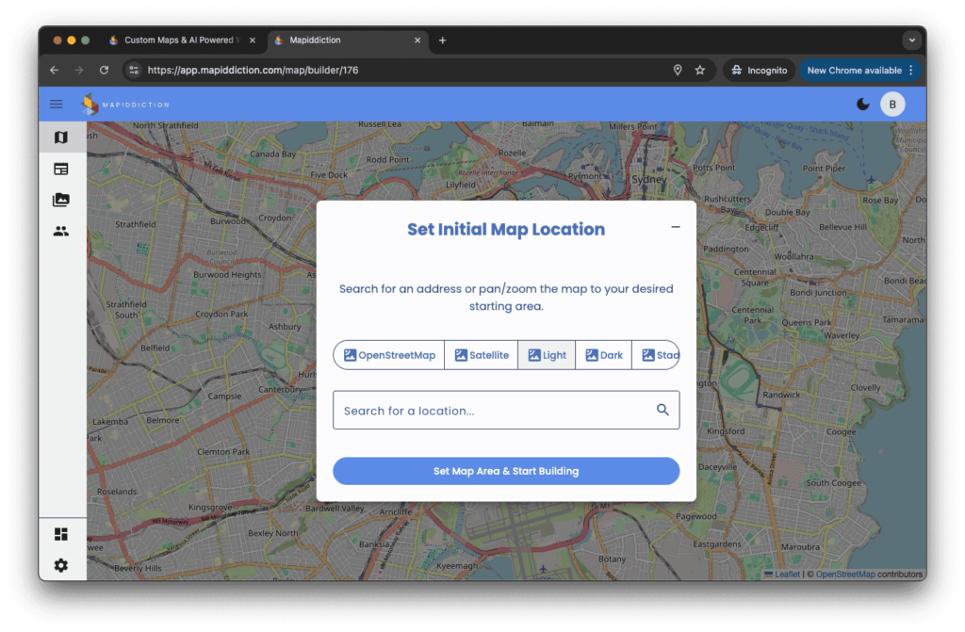Click Set Map Area & Start Building
The height and width of the screenshot is (632, 965).
tap(506, 471)
